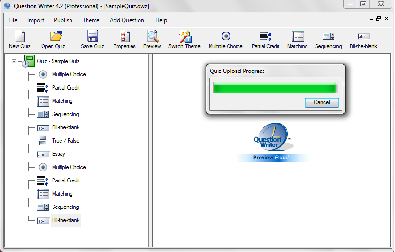Screen dimensions: 395x252
Task: Click the Sample Quiz icon in tree
Action: pyautogui.click(x=28, y=61)
